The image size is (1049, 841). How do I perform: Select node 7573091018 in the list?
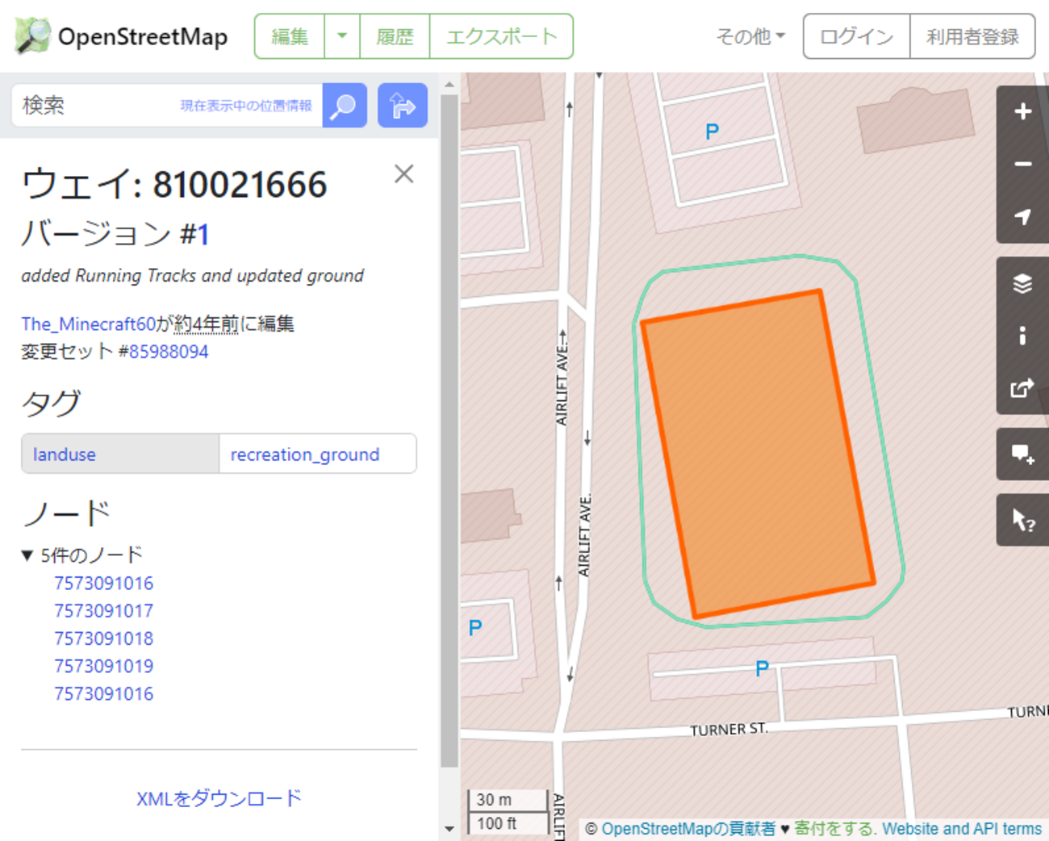pos(103,638)
